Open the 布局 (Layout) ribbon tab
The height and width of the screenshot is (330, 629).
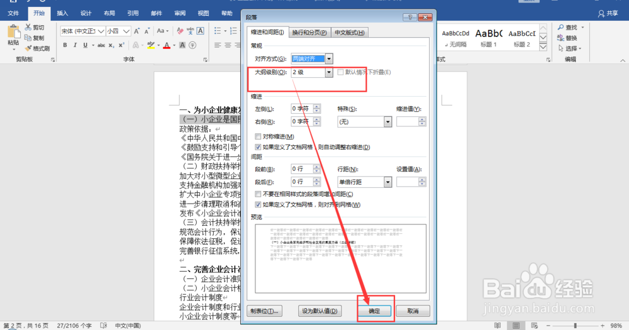[x=109, y=13]
